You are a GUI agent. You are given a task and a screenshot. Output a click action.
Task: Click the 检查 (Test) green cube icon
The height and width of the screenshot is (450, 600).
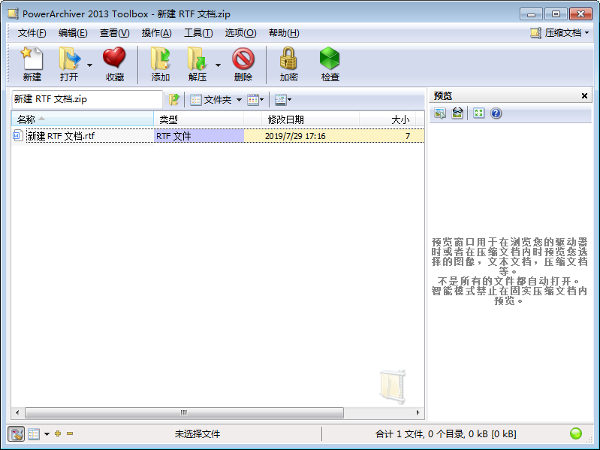(x=330, y=64)
